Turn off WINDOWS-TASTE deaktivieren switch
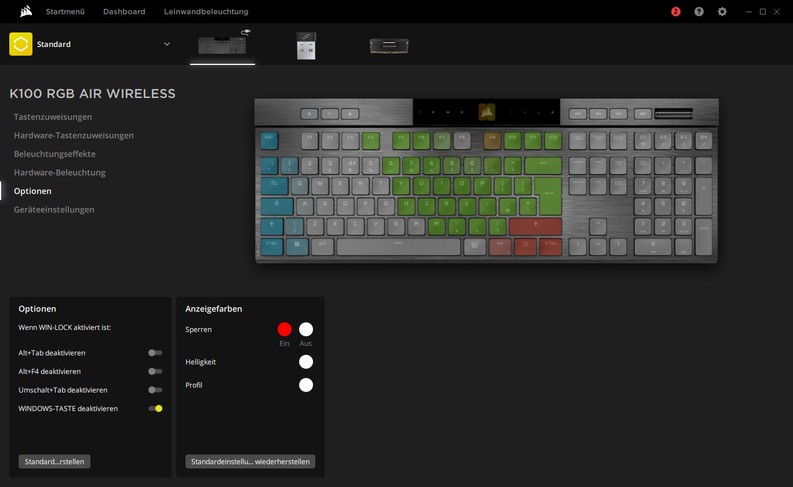 pyautogui.click(x=155, y=408)
